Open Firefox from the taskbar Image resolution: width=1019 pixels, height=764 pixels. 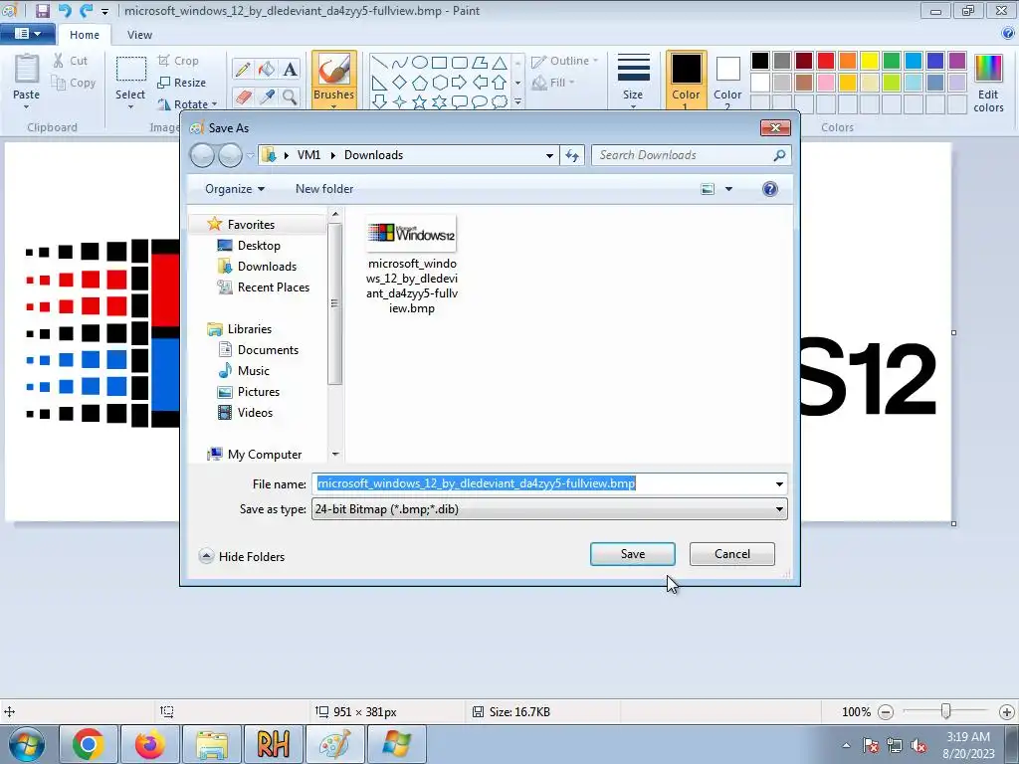[x=150, y=744]
